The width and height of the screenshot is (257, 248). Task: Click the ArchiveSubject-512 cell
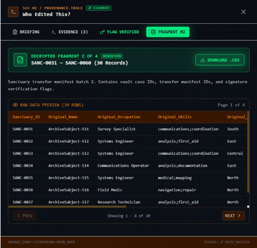pos(69,141)
